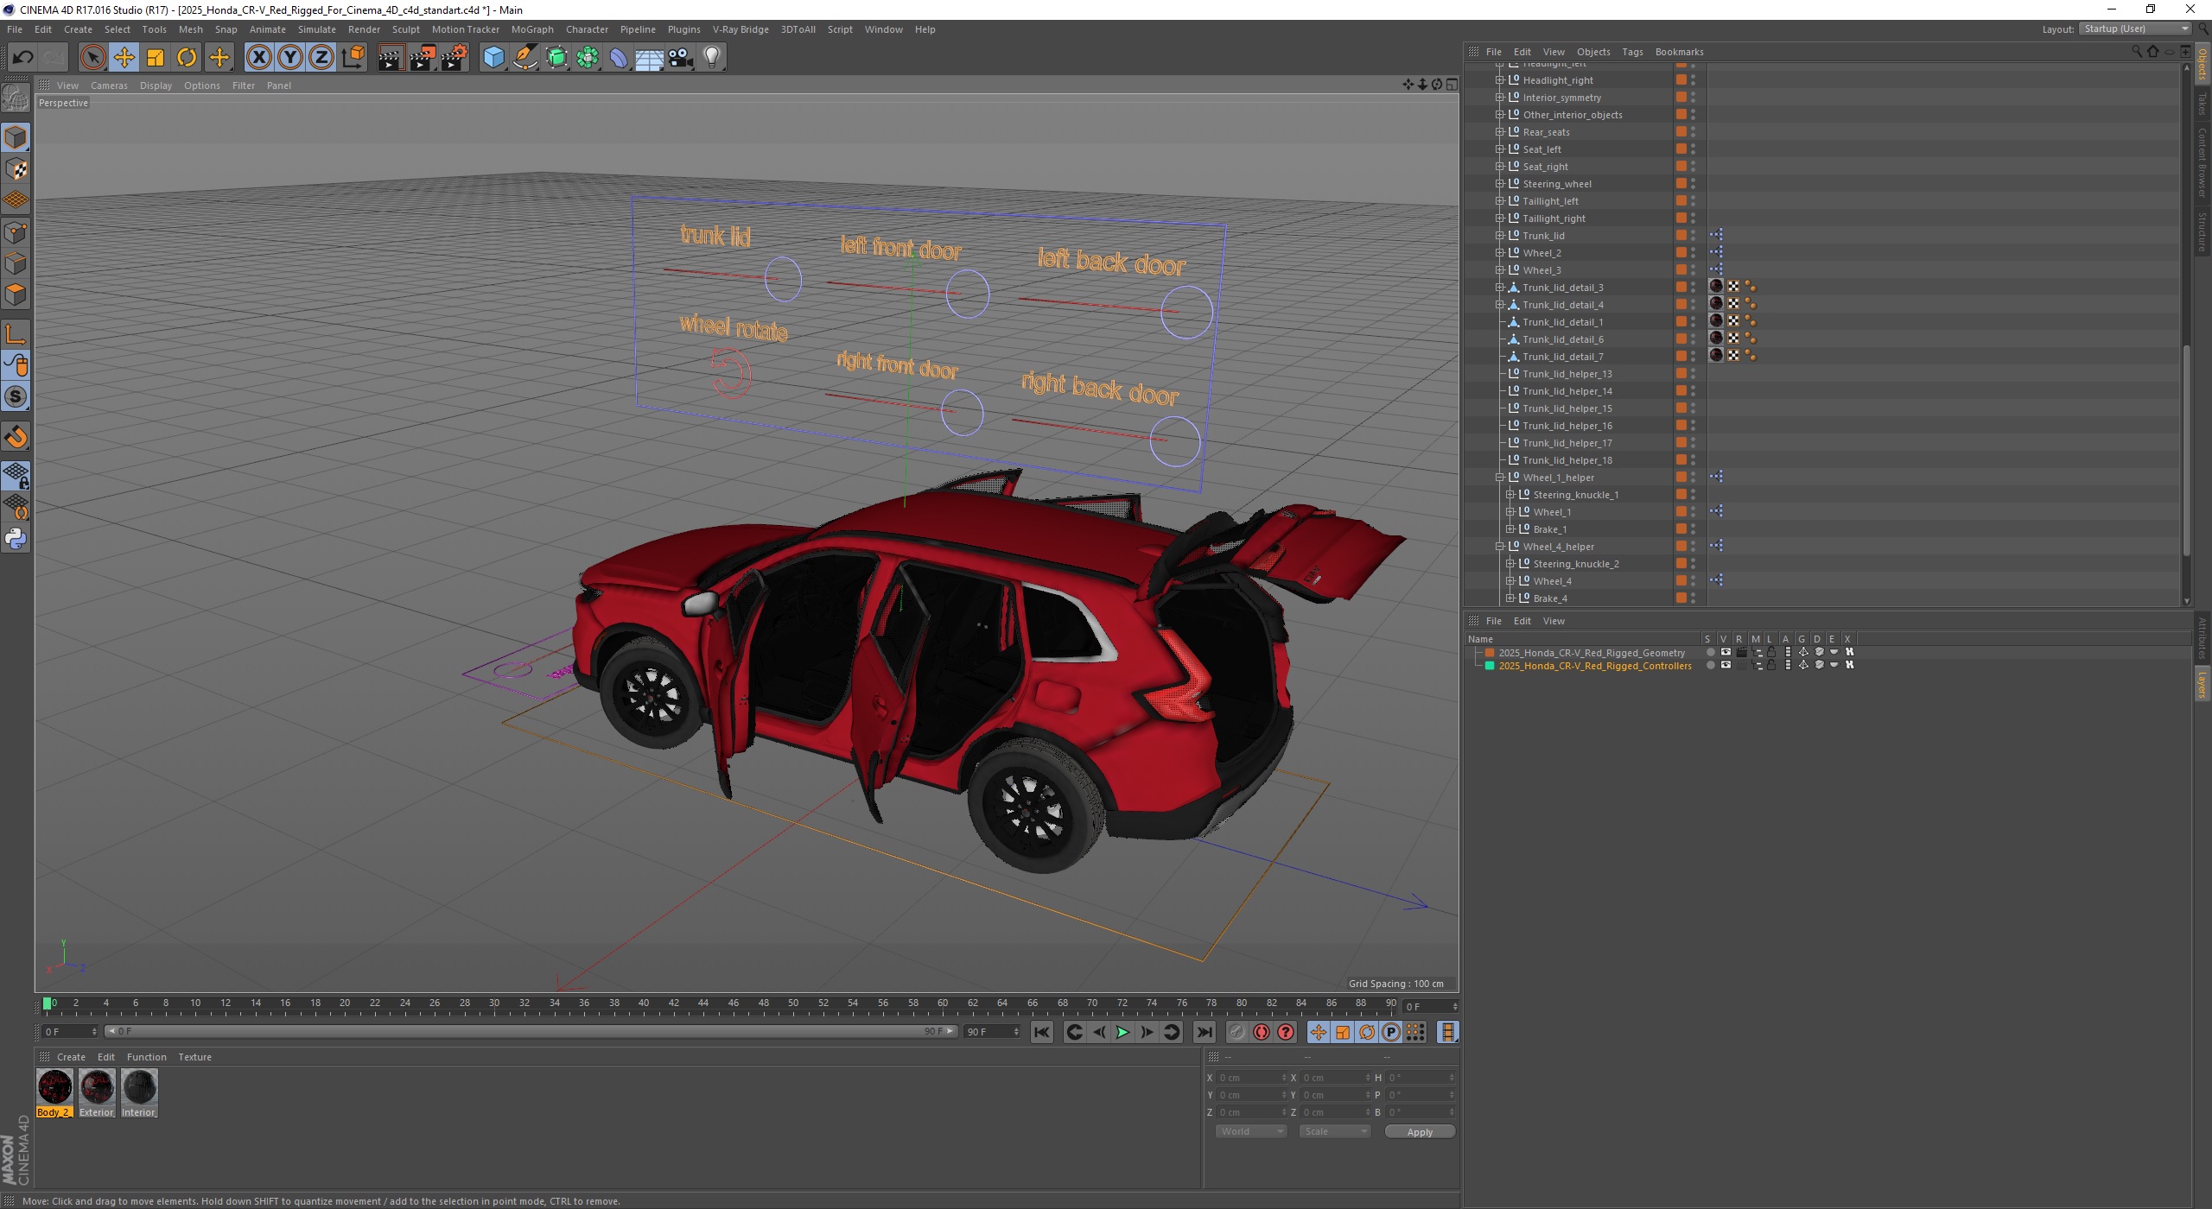Open the Simulate menu
The width and height of the screenshot is (2212, 1209).
point(317,29)
